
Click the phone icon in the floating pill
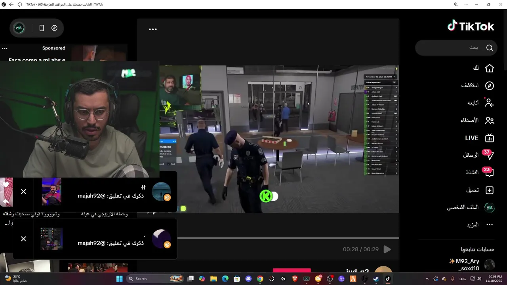pos(42,28)
